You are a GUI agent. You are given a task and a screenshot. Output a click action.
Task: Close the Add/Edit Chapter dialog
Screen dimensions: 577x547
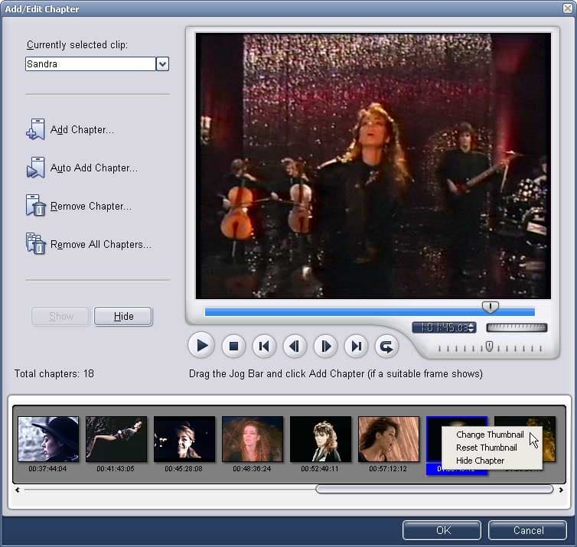568,8
